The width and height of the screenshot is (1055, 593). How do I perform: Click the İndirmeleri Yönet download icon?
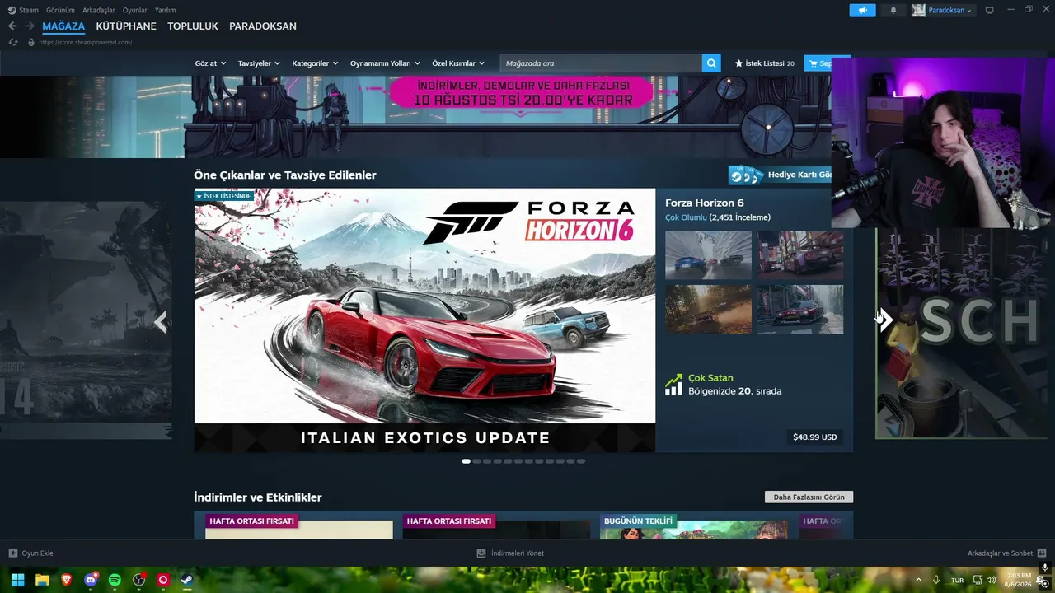481,553
